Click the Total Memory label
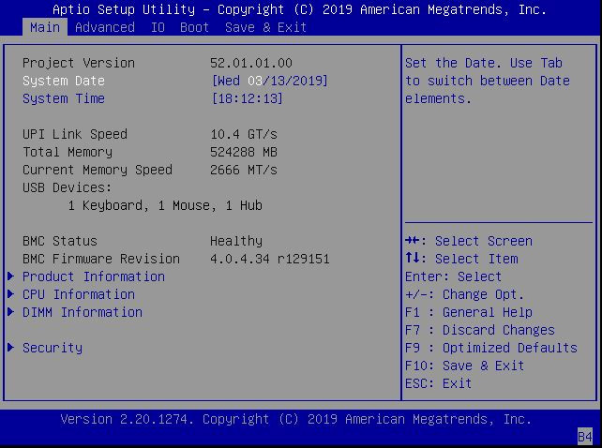The image size is (602, 448). click(68, 152)
